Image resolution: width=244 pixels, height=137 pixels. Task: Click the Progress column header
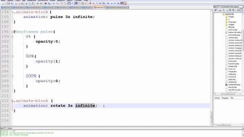(x=225, y=98)
